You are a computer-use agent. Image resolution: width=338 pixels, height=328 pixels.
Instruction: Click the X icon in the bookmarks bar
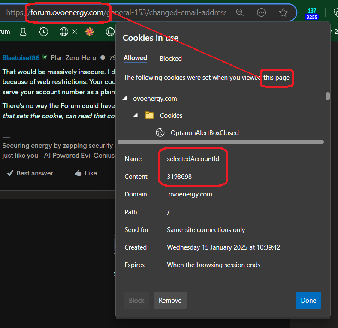click(74, 32)
